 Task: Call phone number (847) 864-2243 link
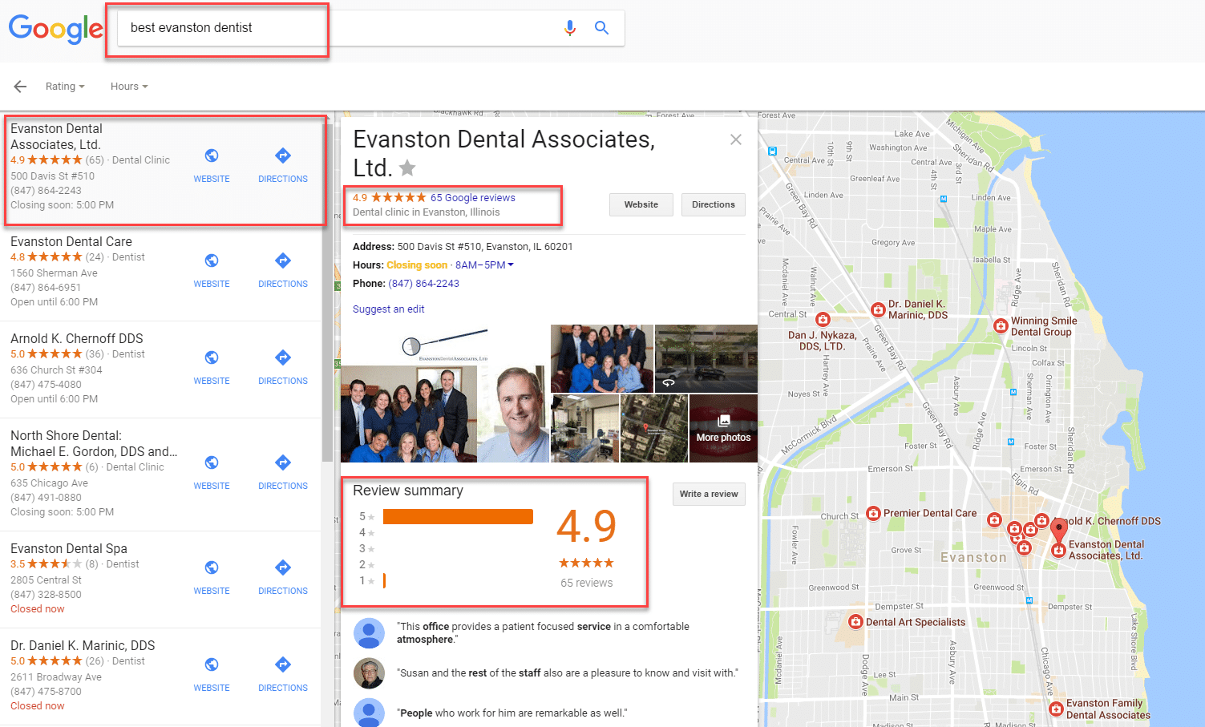pyautogui.click(x=424, y=284)
